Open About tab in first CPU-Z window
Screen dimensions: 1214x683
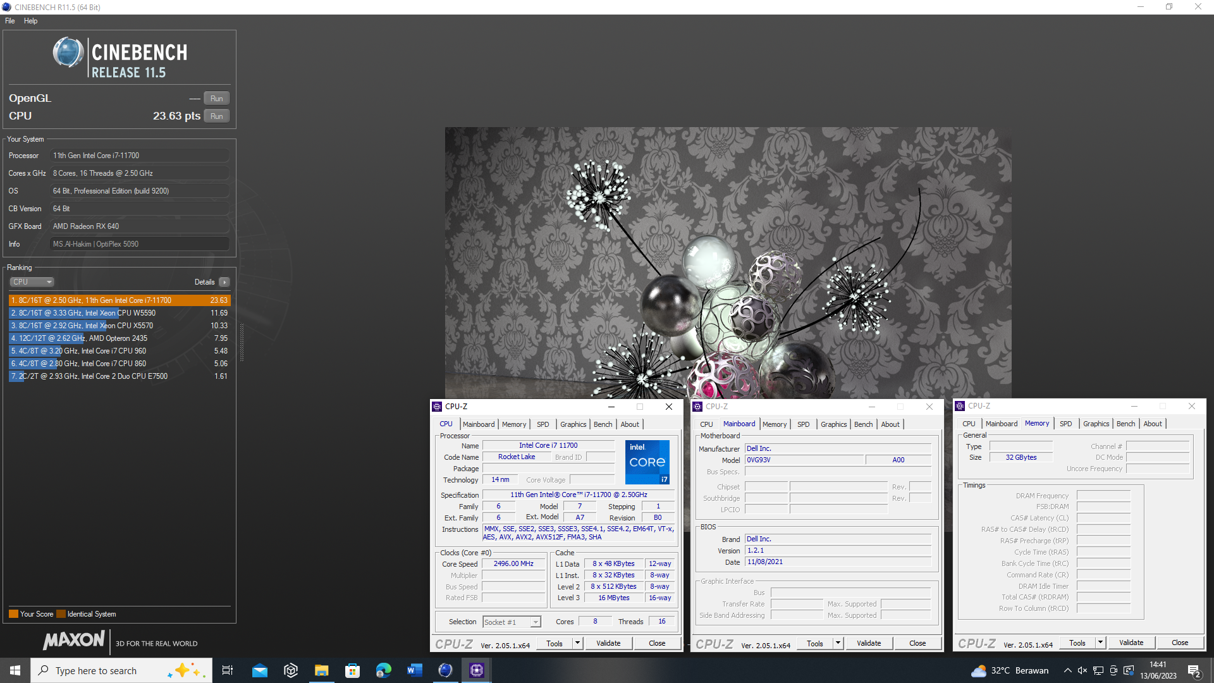tap(630, 424)
